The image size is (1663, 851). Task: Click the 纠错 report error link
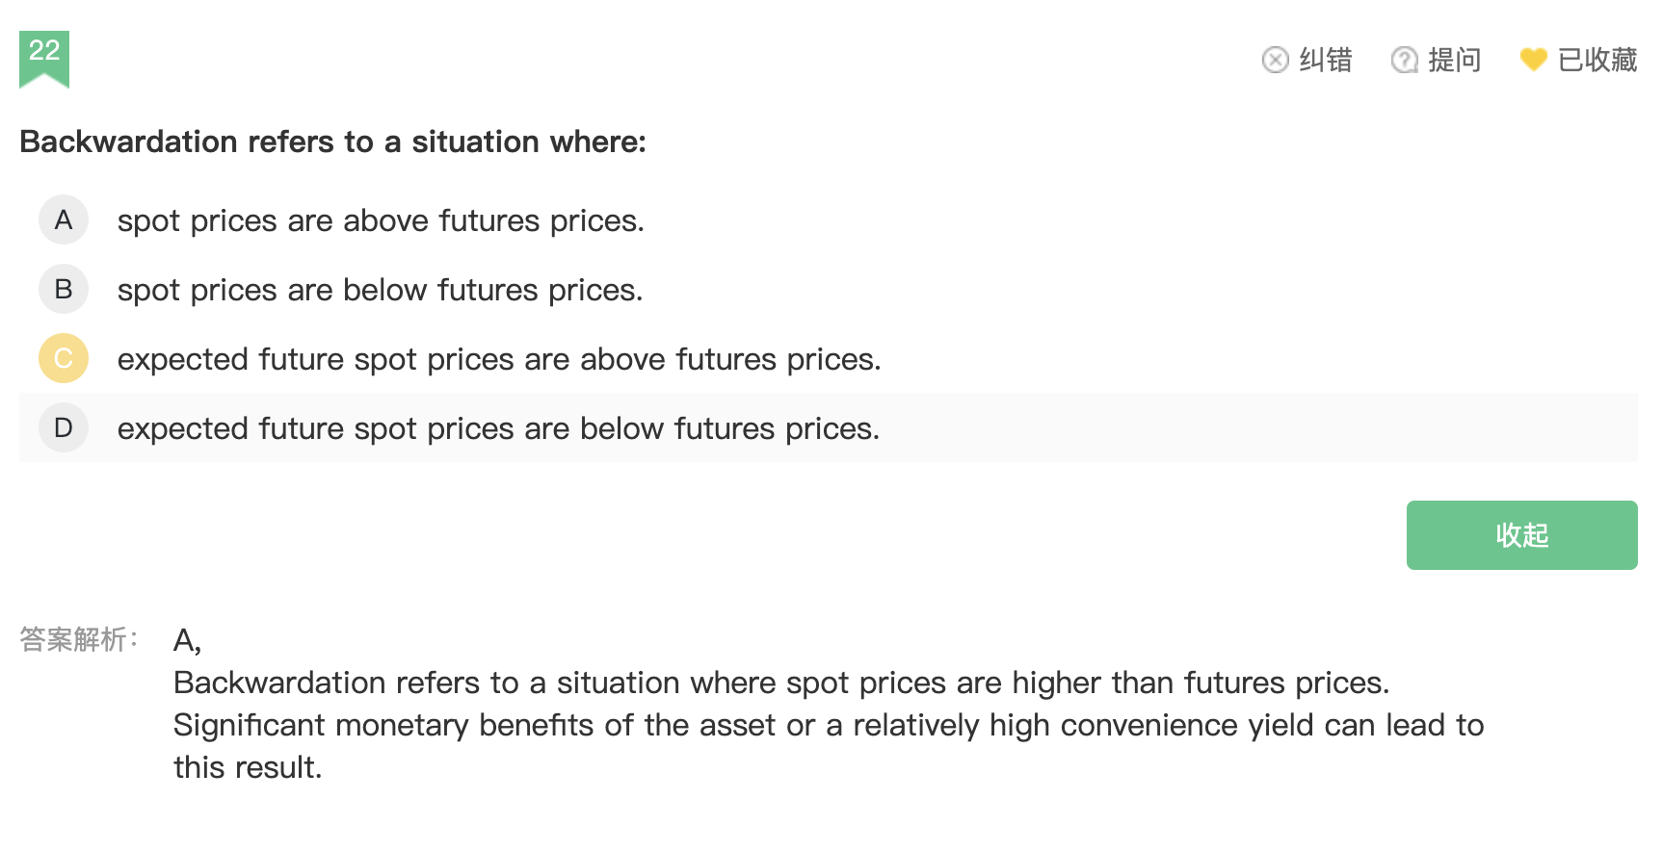(1325, 60)
